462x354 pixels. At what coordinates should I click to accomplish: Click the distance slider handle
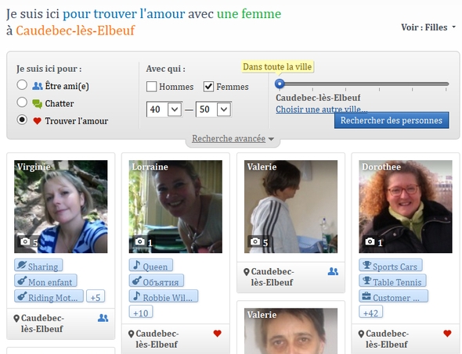pos(280,84)
